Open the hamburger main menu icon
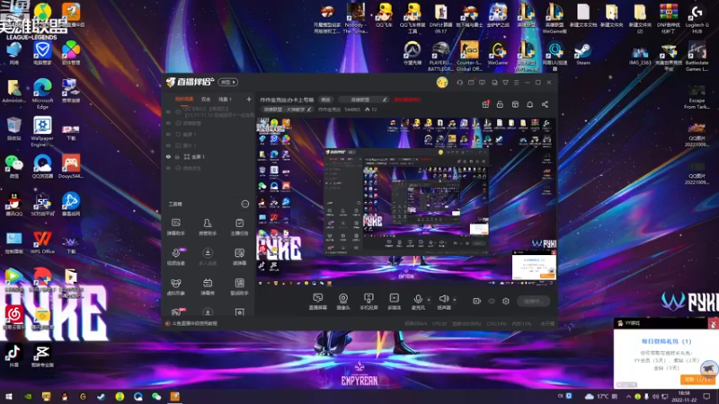 (x=516, y=83)
